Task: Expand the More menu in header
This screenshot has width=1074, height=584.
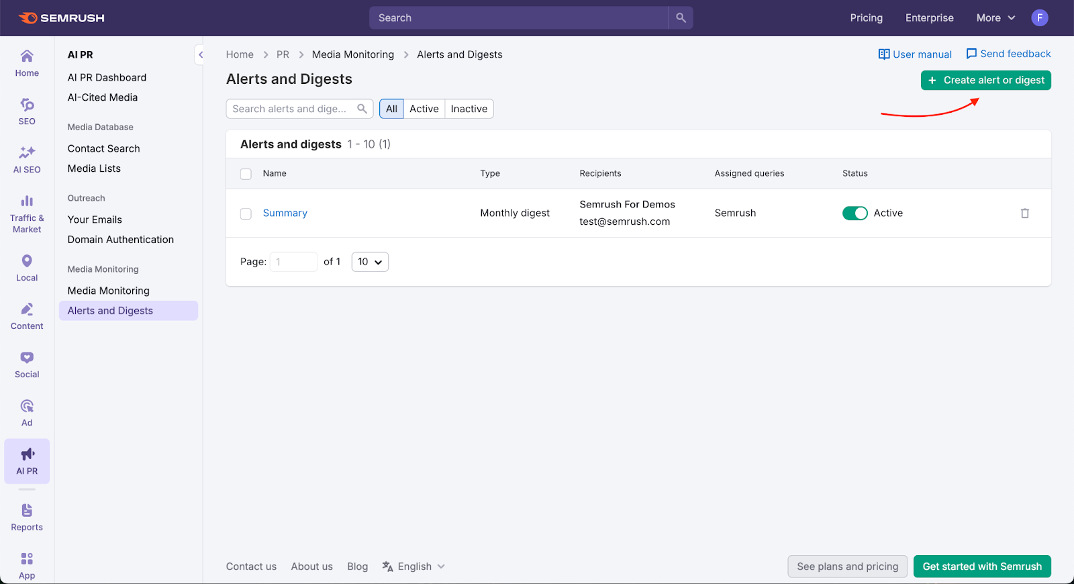Action: tap(995, 18)
